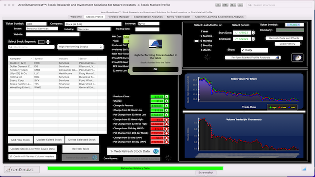Switch to the Welcome tab

pyautogui.click(x=76, y=17)
